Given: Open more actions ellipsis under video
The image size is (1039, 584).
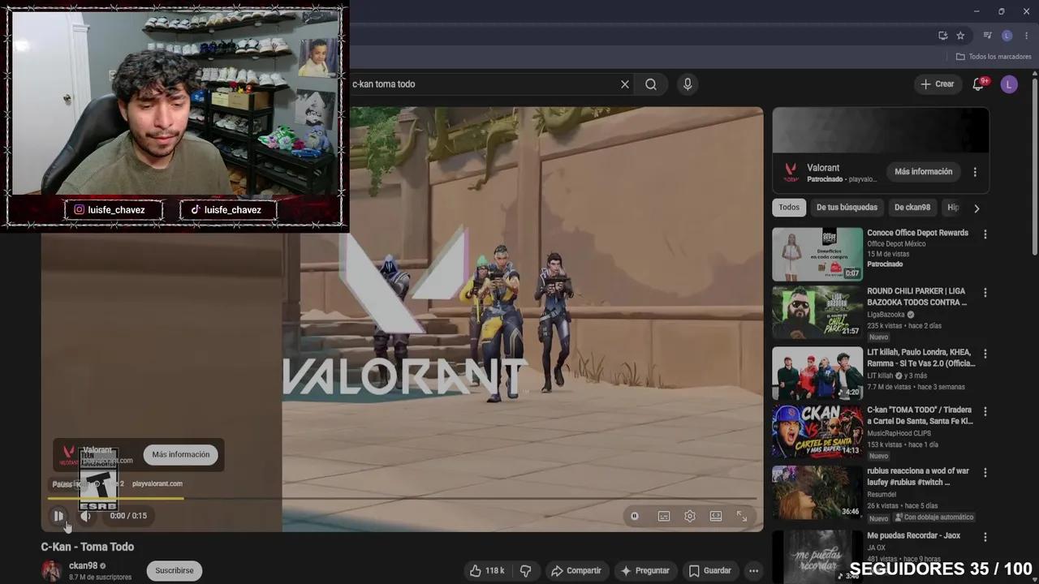Looking at the screenshot, I should 754,571.
